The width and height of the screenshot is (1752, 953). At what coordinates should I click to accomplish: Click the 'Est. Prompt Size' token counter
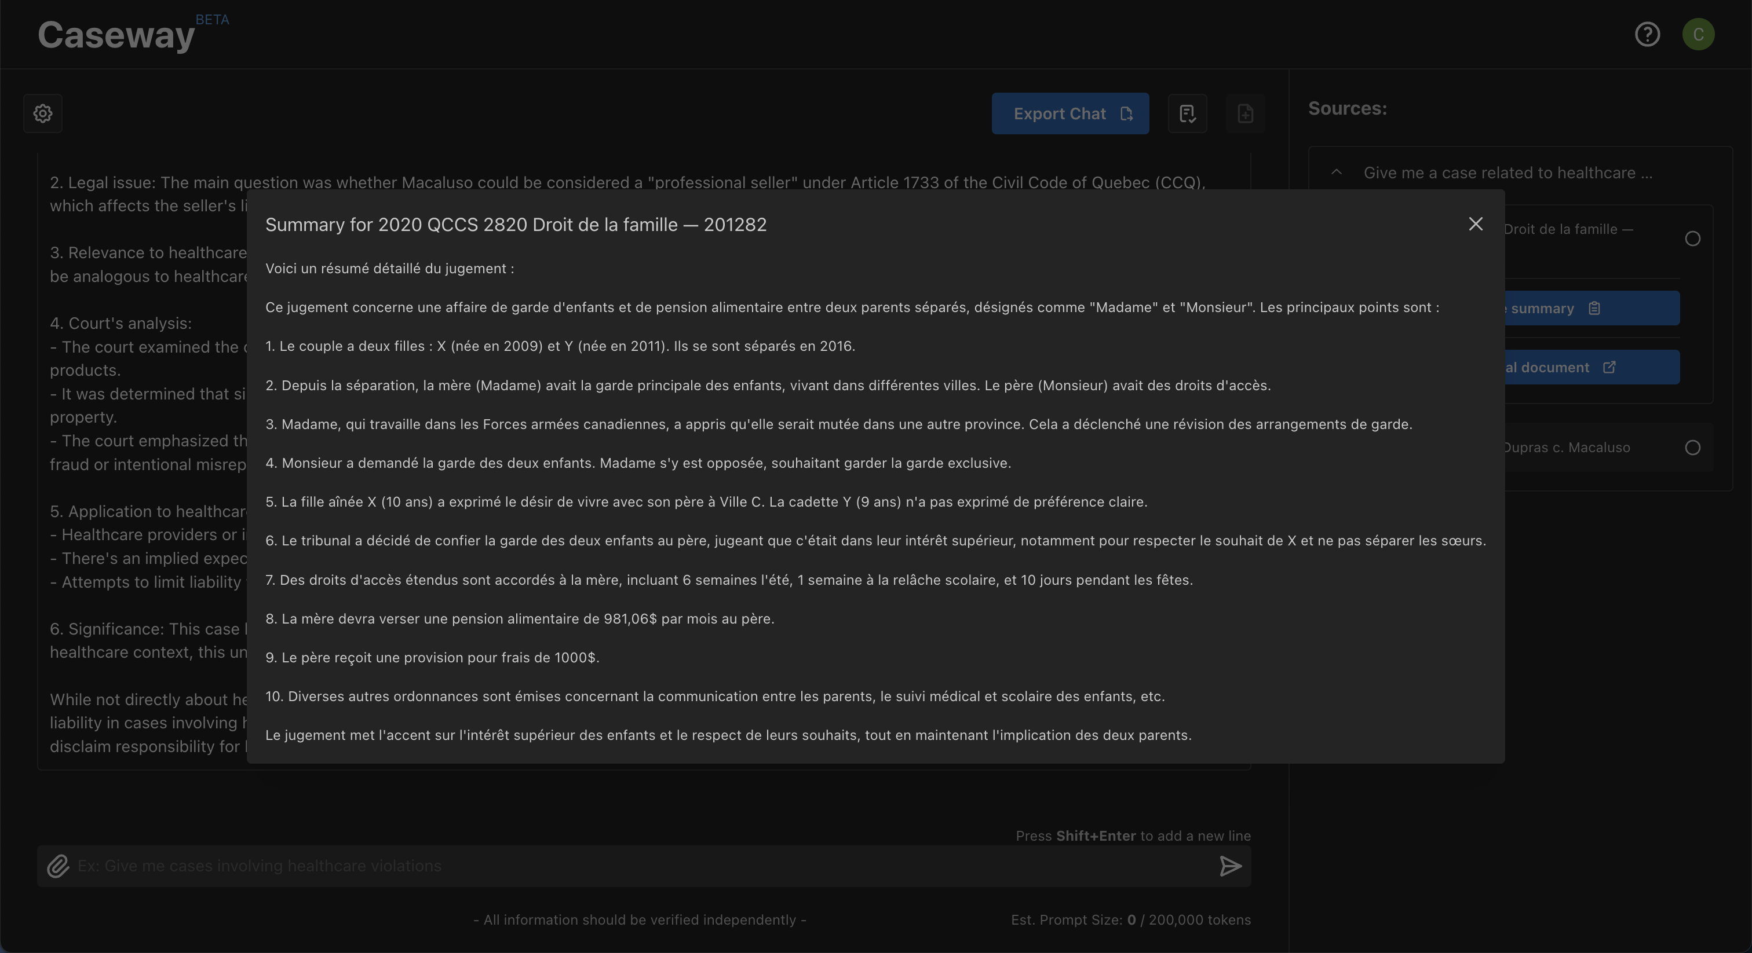pos(1130,919)
